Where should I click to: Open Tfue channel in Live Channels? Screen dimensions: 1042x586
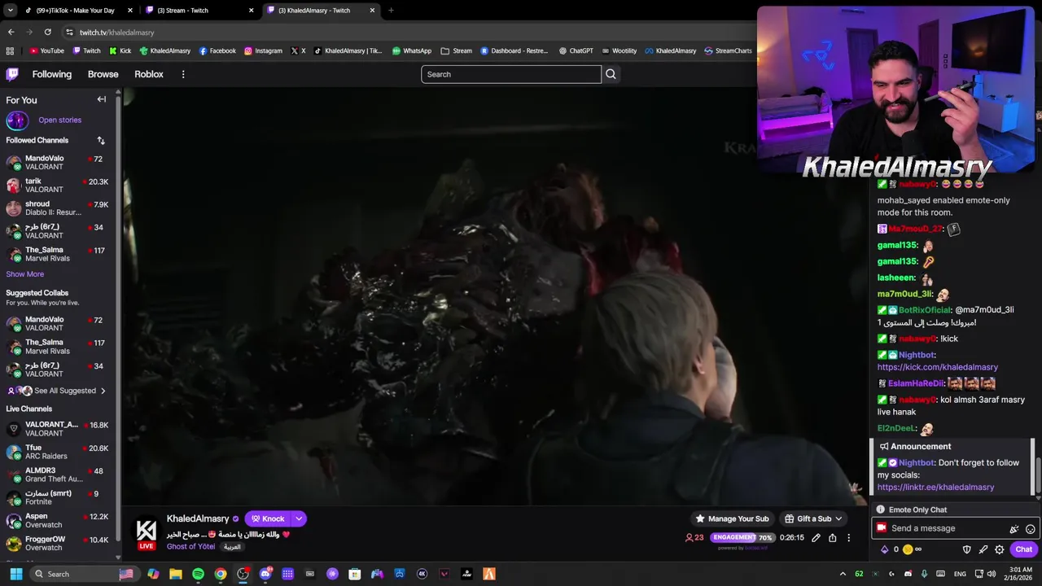59,452
